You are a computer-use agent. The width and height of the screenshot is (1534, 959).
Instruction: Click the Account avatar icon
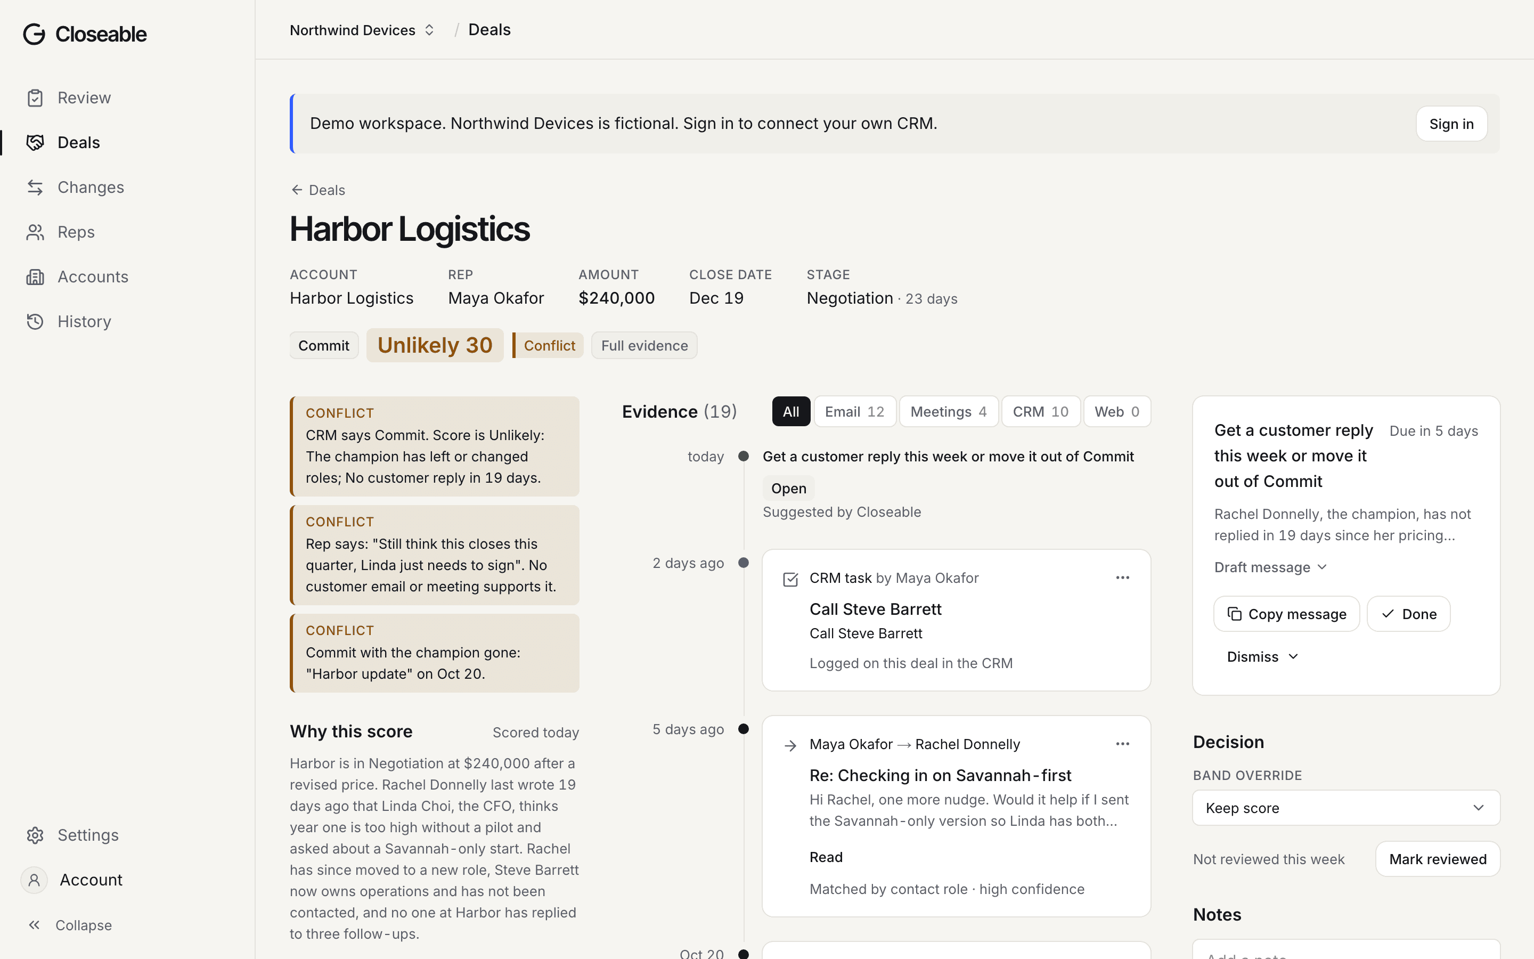tap(34, 880)
